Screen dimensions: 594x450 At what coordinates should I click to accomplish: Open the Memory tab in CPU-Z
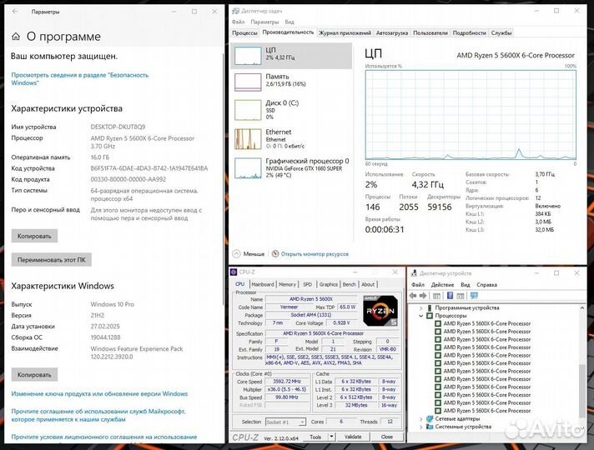point(287,284)
